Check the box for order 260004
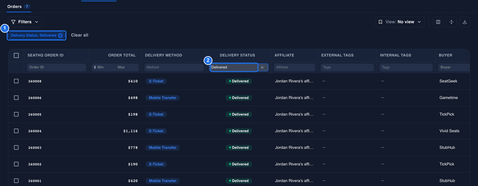Viewport: 478px width, 186px height. [16, 131]
